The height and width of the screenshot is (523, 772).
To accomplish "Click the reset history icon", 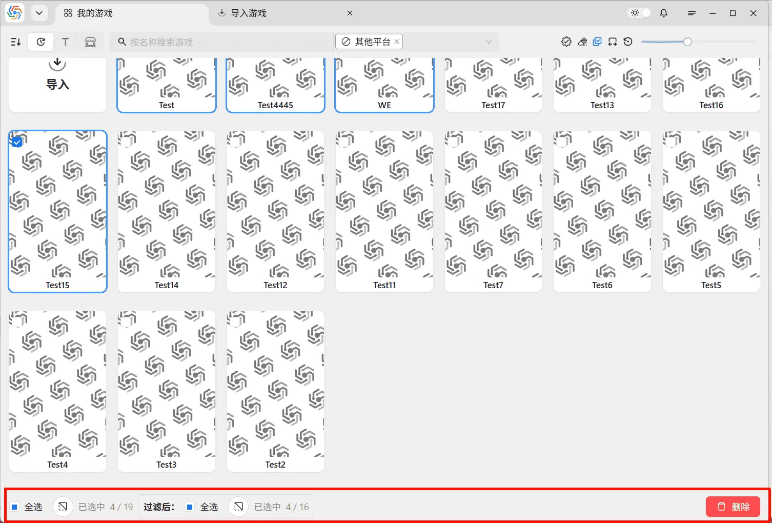I will [x=628, y=42].
